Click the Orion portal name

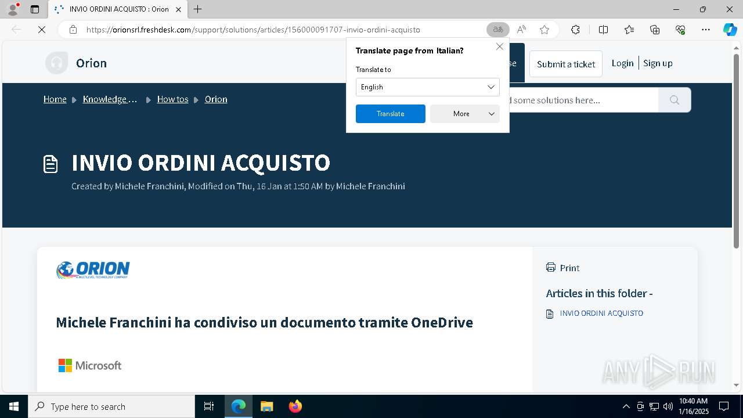pyautogui.click(x=91, y=63)
